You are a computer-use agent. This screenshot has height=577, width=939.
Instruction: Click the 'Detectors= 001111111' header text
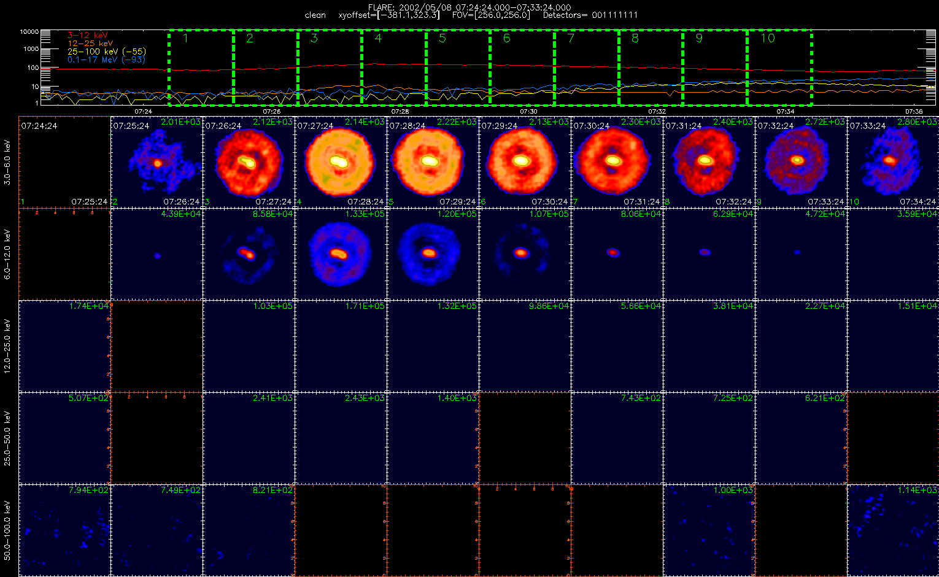click(590, 15)
